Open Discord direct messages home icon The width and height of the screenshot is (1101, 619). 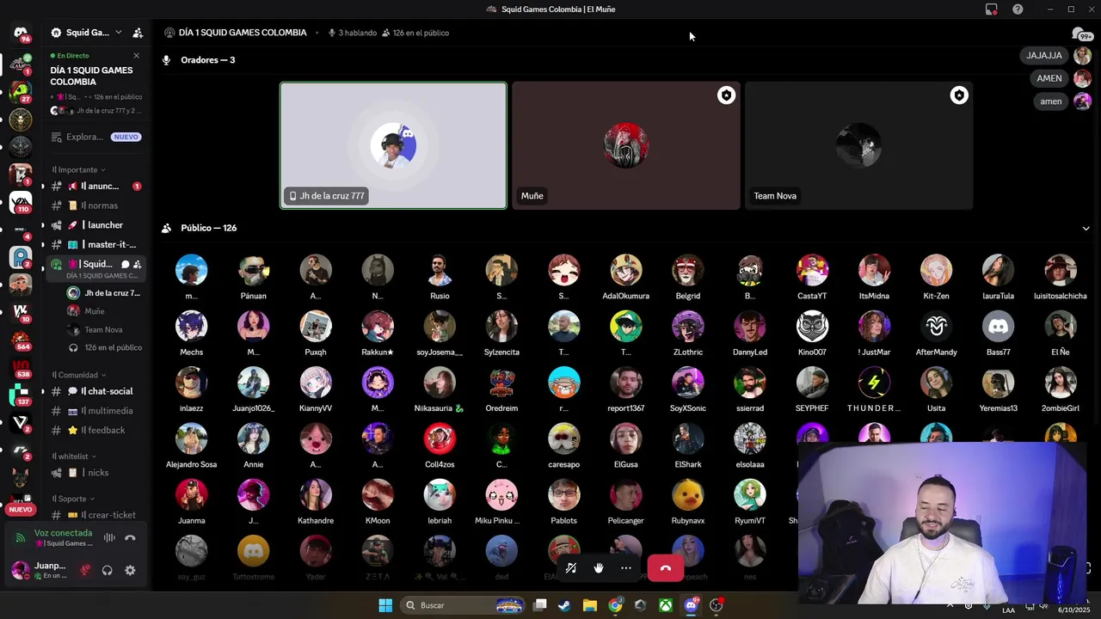pos(20,33)
